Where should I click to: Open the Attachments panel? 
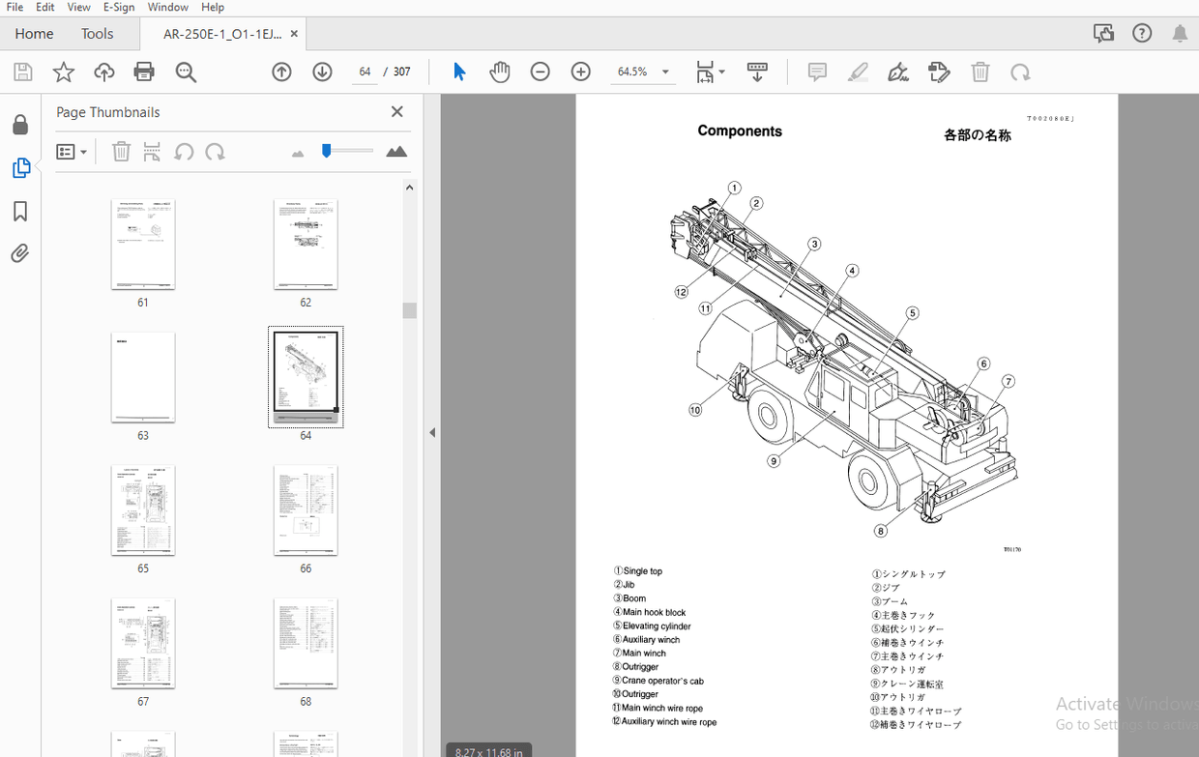point(20,253)
